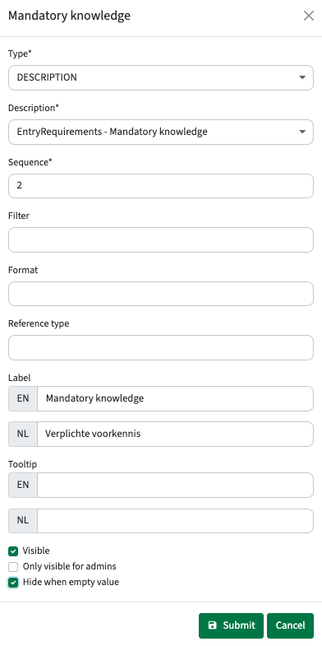The height and width of the screenshot is (646, 322).
Task: Click the NL tag beside Tooltip
Action: coord(23,521)
